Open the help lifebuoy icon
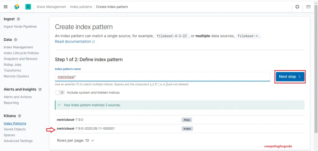Image resolution: width=318 pixels, height=151 pixels. tap(297, 7)
